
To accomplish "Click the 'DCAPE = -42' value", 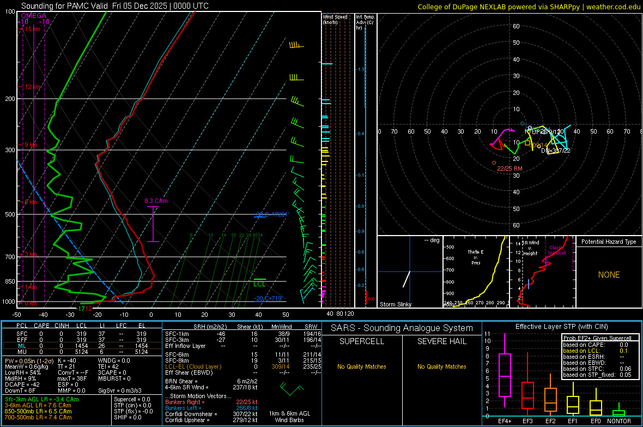I will (x=22, y=384).
